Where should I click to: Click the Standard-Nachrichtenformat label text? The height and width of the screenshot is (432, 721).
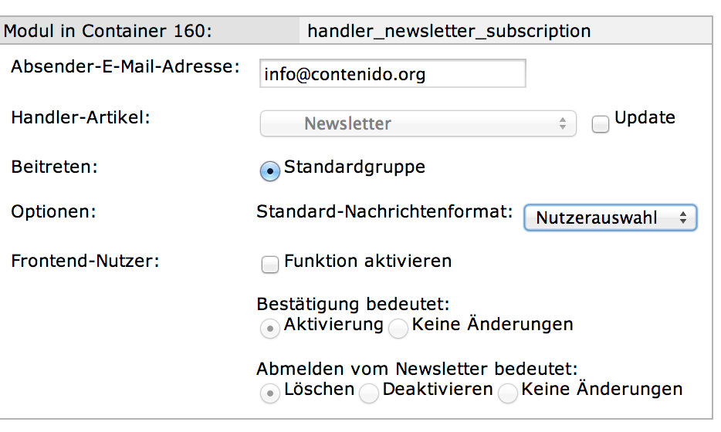(x=384, y=211)
